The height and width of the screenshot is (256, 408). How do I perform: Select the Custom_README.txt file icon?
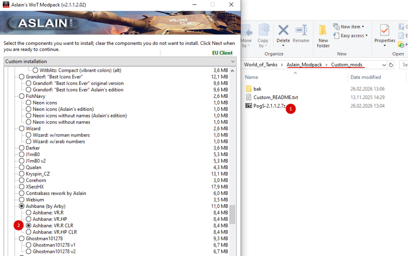(x=248, y=97)
